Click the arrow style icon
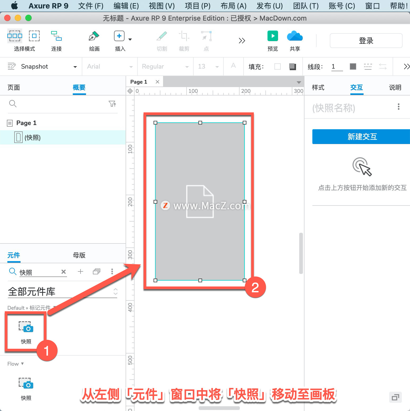Viewport: 410px width, 411px height. 383,66
